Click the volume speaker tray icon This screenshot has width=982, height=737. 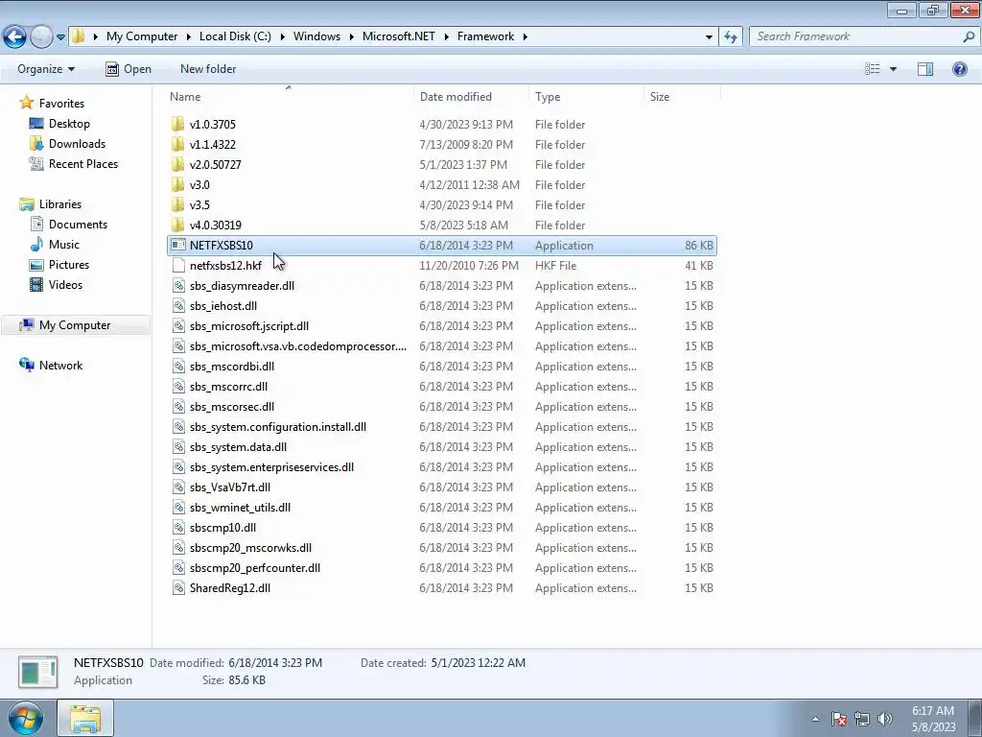click(885, 719)
